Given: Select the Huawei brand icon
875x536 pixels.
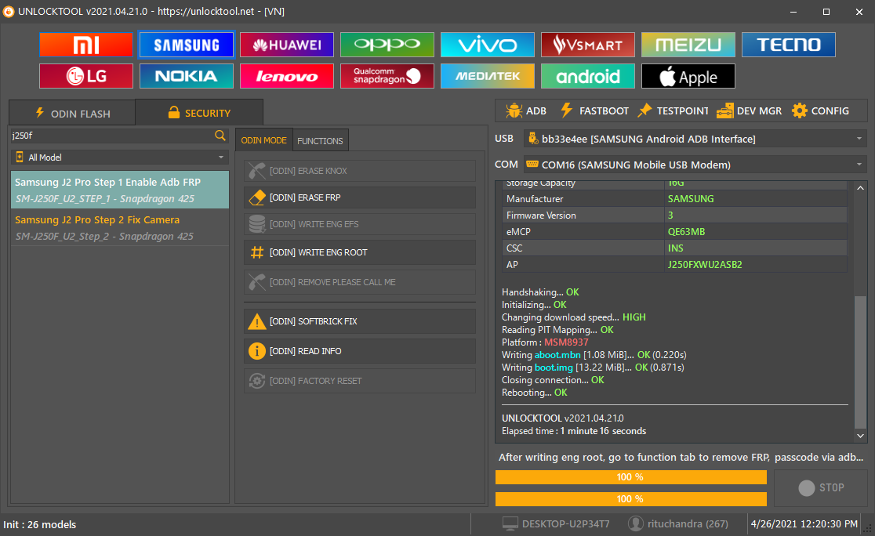Looking at the screenshot, I should (x=287, y=45).
